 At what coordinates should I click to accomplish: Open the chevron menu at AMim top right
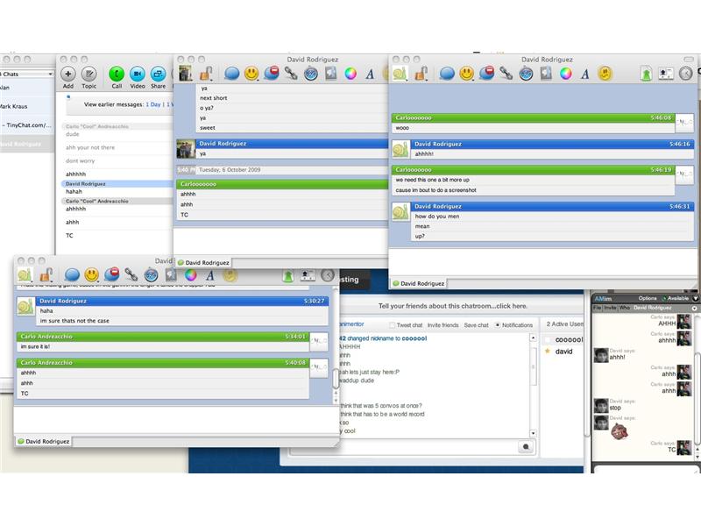tap(695, 298)
